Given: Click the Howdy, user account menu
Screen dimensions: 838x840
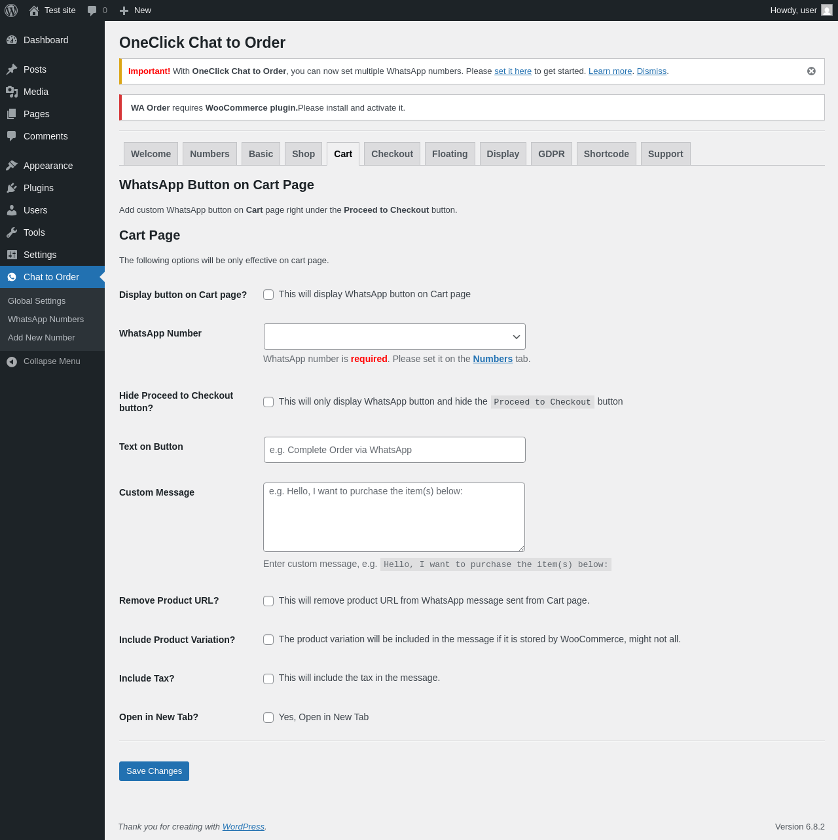Looking at the screenshot, I should (x=801, y=10).
